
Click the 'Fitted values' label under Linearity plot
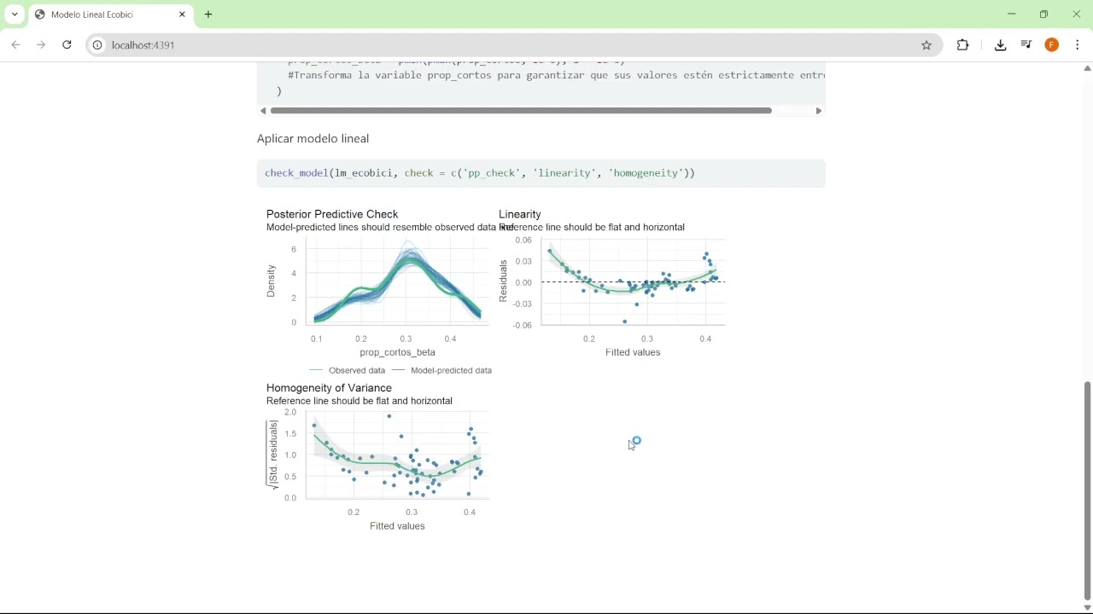633,352
